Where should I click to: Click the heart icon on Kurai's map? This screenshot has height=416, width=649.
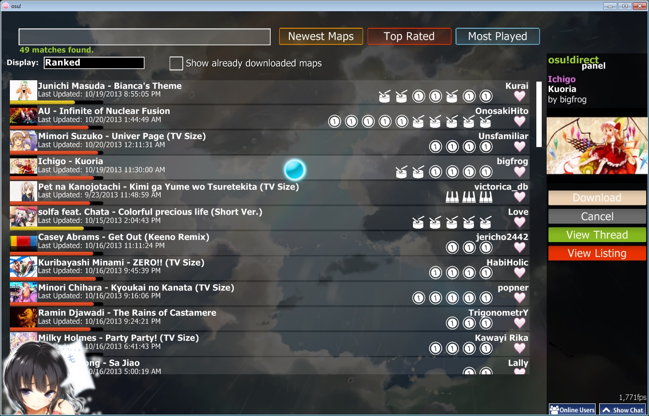(x=520, y=96)
